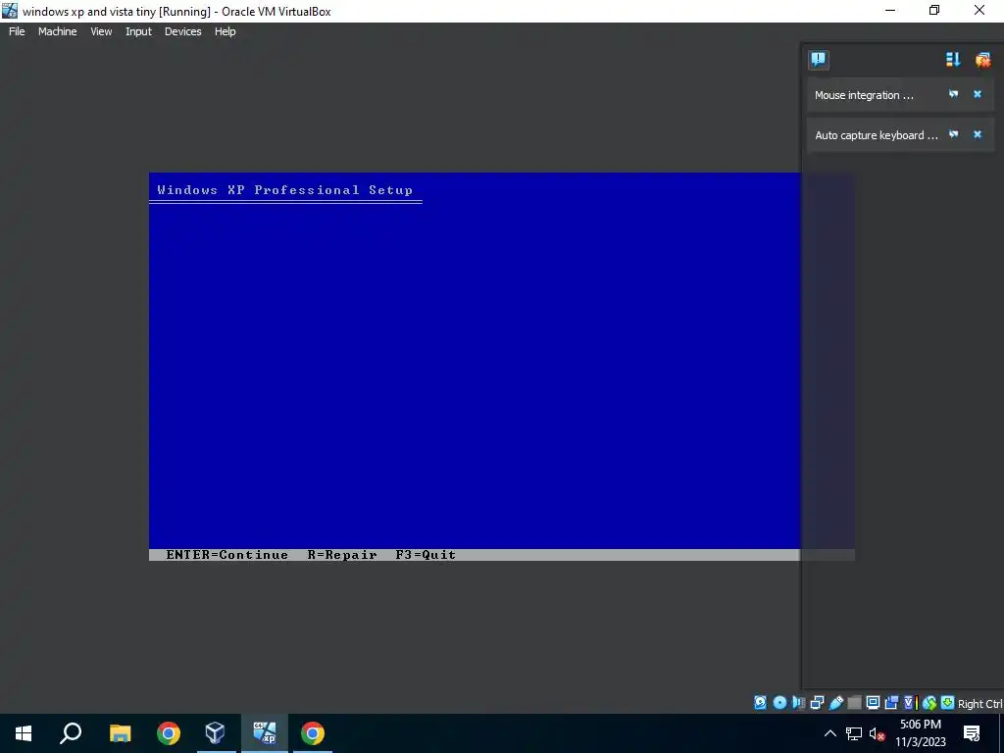Click the display monitor indicator
Image resolution: width=1004 pixels, height=753 pixels.
pos(873,702)
